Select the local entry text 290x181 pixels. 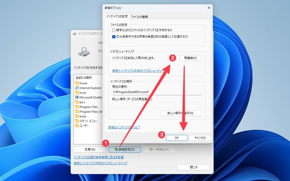tap(83, 93)
